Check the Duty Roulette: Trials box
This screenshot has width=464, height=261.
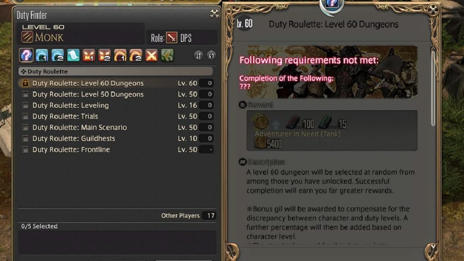(25, 116)
